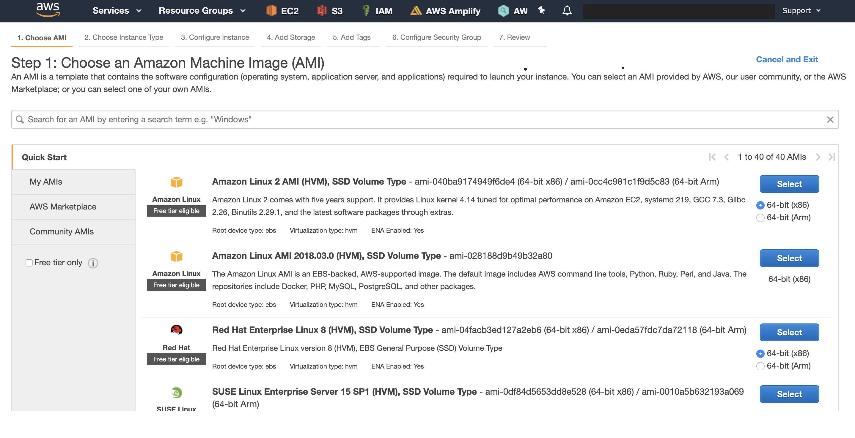Click Cancel and Exit link

[x=787, y=60]
